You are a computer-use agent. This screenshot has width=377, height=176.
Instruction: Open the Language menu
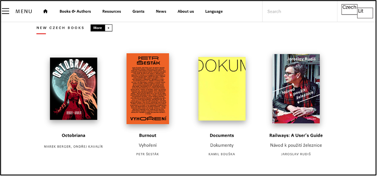coord(214,11)
